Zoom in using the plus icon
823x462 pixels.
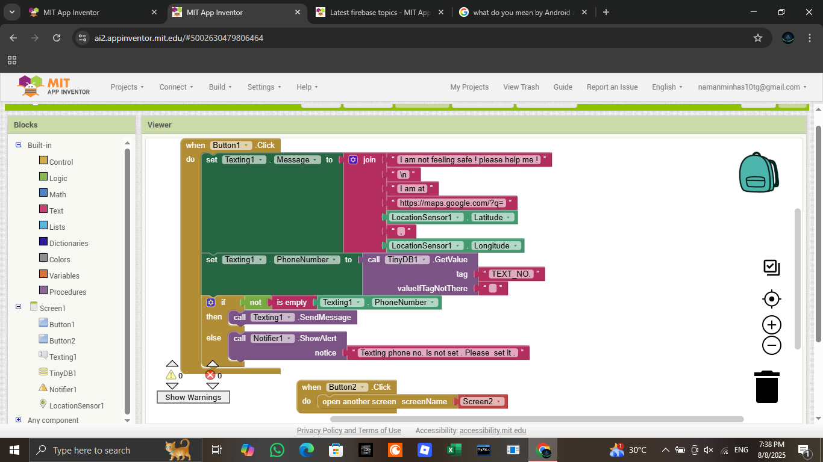coord(771,325)
